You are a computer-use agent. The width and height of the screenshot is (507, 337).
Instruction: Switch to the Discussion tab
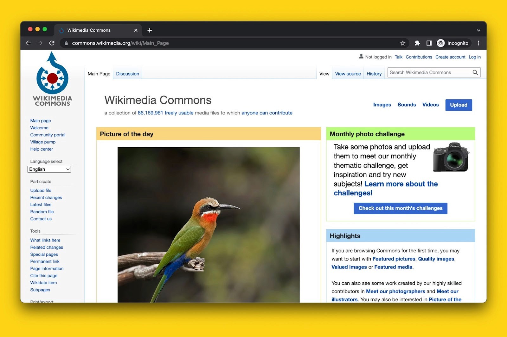coord(128,74)
